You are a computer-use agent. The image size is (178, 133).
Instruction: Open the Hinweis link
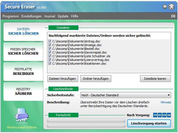(166, 102)
